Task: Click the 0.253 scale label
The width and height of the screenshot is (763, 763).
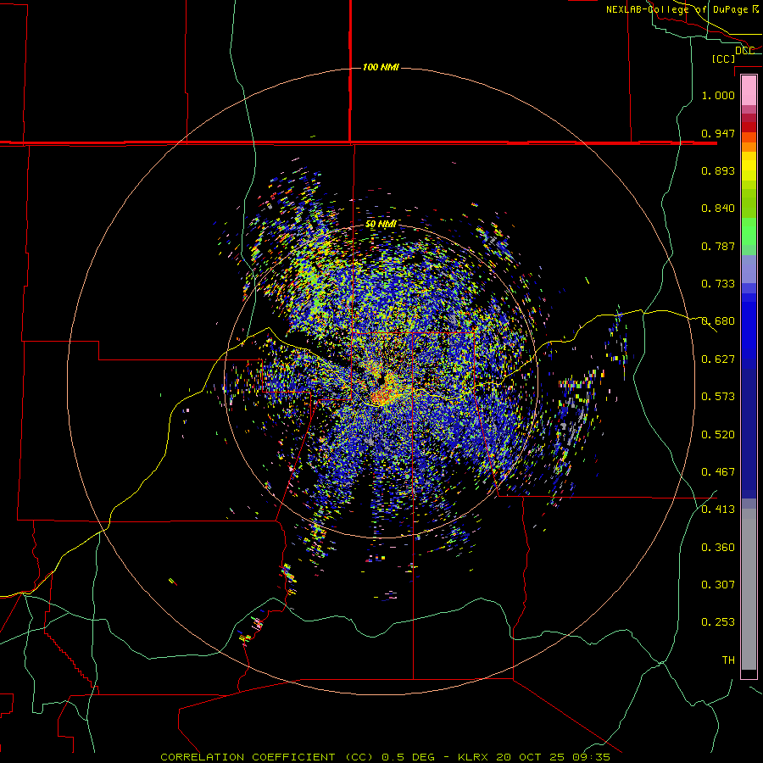Action: click(x=718, y=622)
